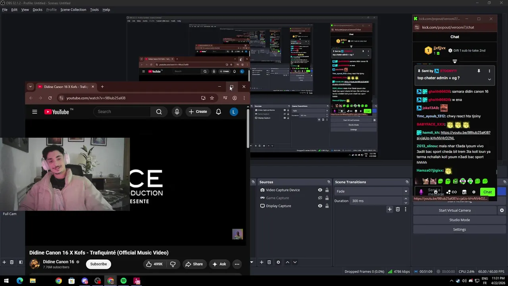Viewport: 508px width, 286px height.
Task: Add a new source with plus icon
Action: click(x=262, y=262)
